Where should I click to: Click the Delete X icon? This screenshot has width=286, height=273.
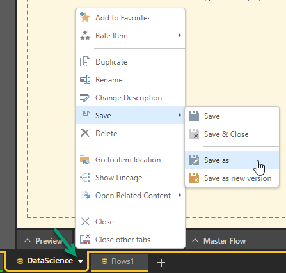coord(85,133)
